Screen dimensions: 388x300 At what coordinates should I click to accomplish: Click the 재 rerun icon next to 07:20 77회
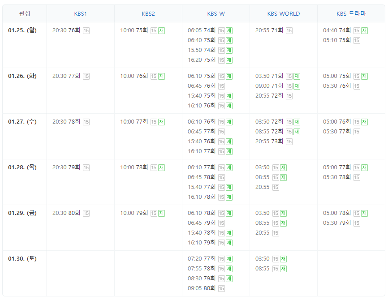pos(229,259)
